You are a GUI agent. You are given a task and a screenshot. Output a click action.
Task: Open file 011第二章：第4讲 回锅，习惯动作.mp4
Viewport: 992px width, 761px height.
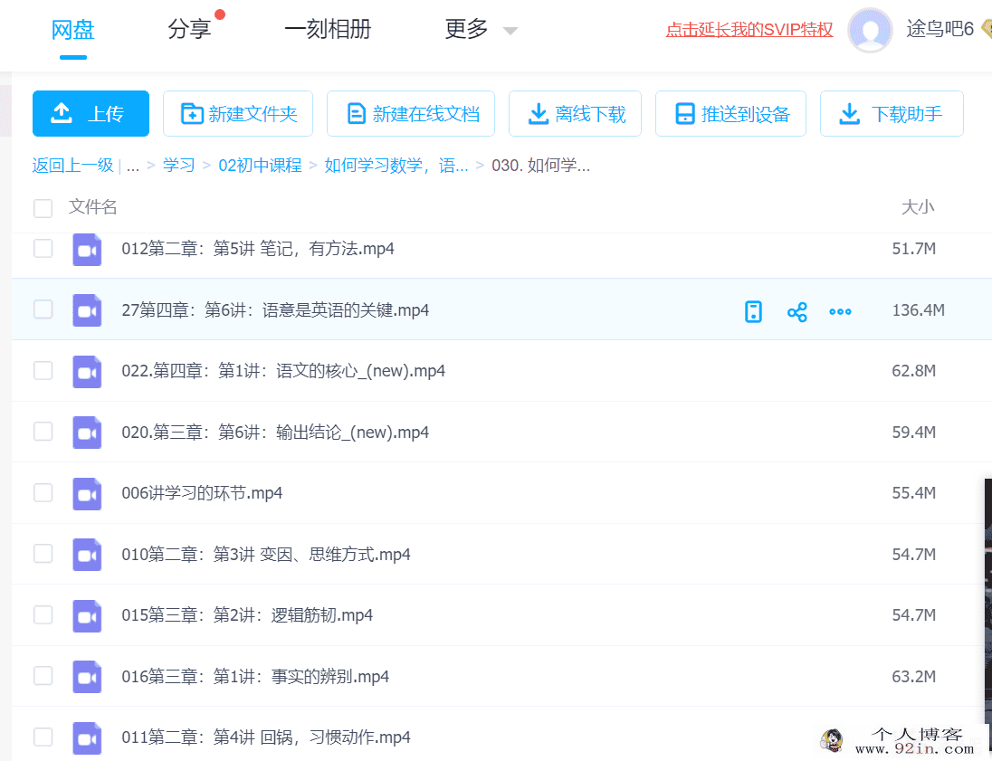click(266, 737)
